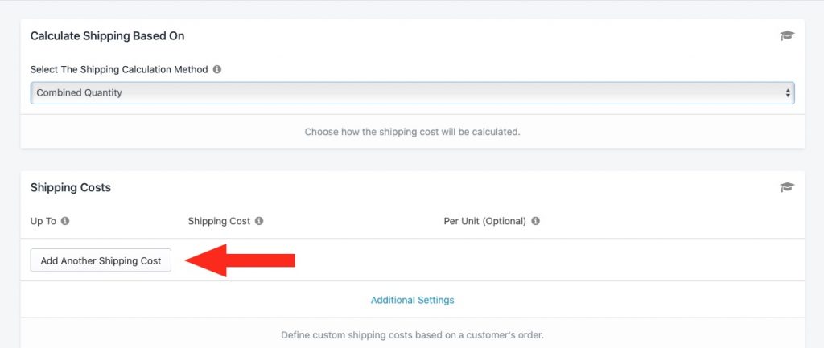The width and height of the screenshot is (824, 348).
Task: Click the 'Define custom shipping costs' description text
Action: (413, 335)
